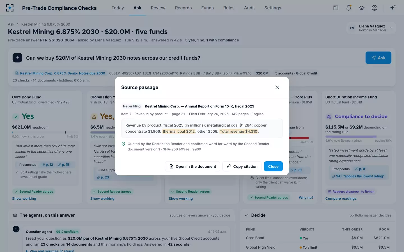Click the green check icon next to Yes

(x=16, y=116)
